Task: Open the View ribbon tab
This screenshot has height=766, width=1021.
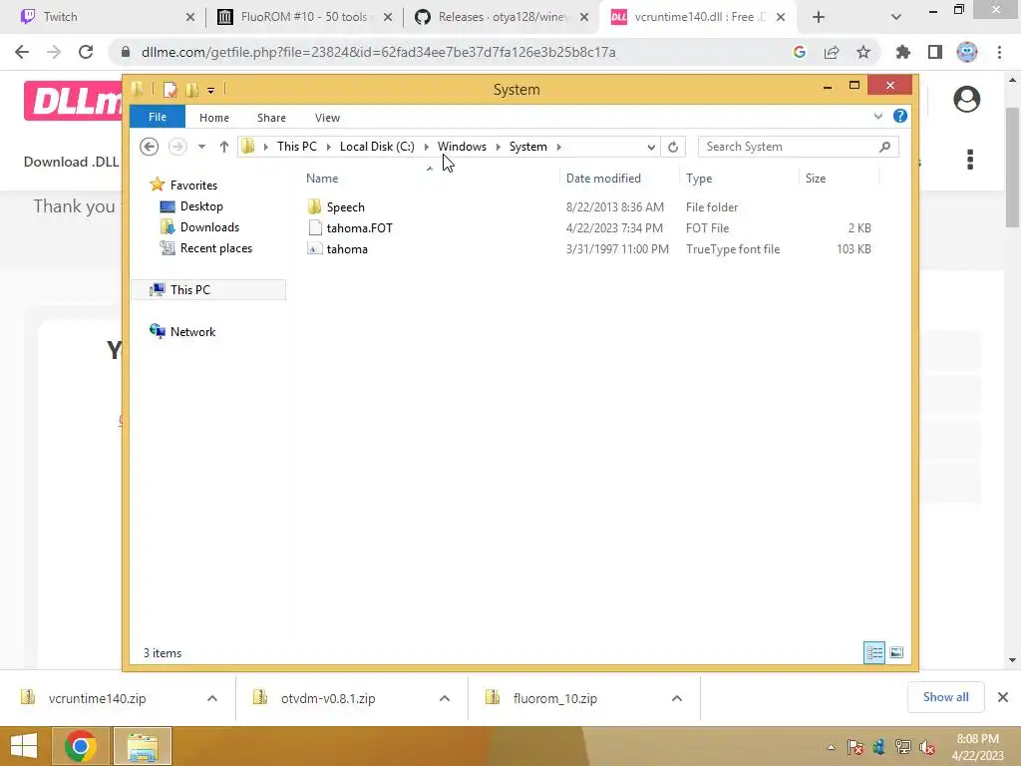Action: click(327, 118)
